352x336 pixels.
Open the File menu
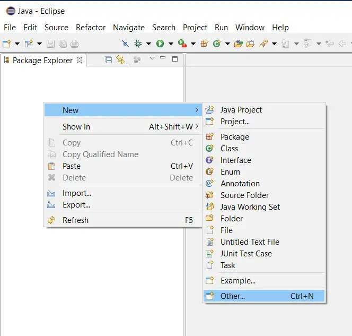tap(10, 28)
